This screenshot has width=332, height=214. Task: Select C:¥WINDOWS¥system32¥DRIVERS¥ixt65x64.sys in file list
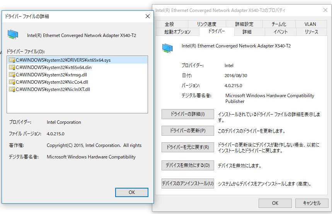point(77,60)
